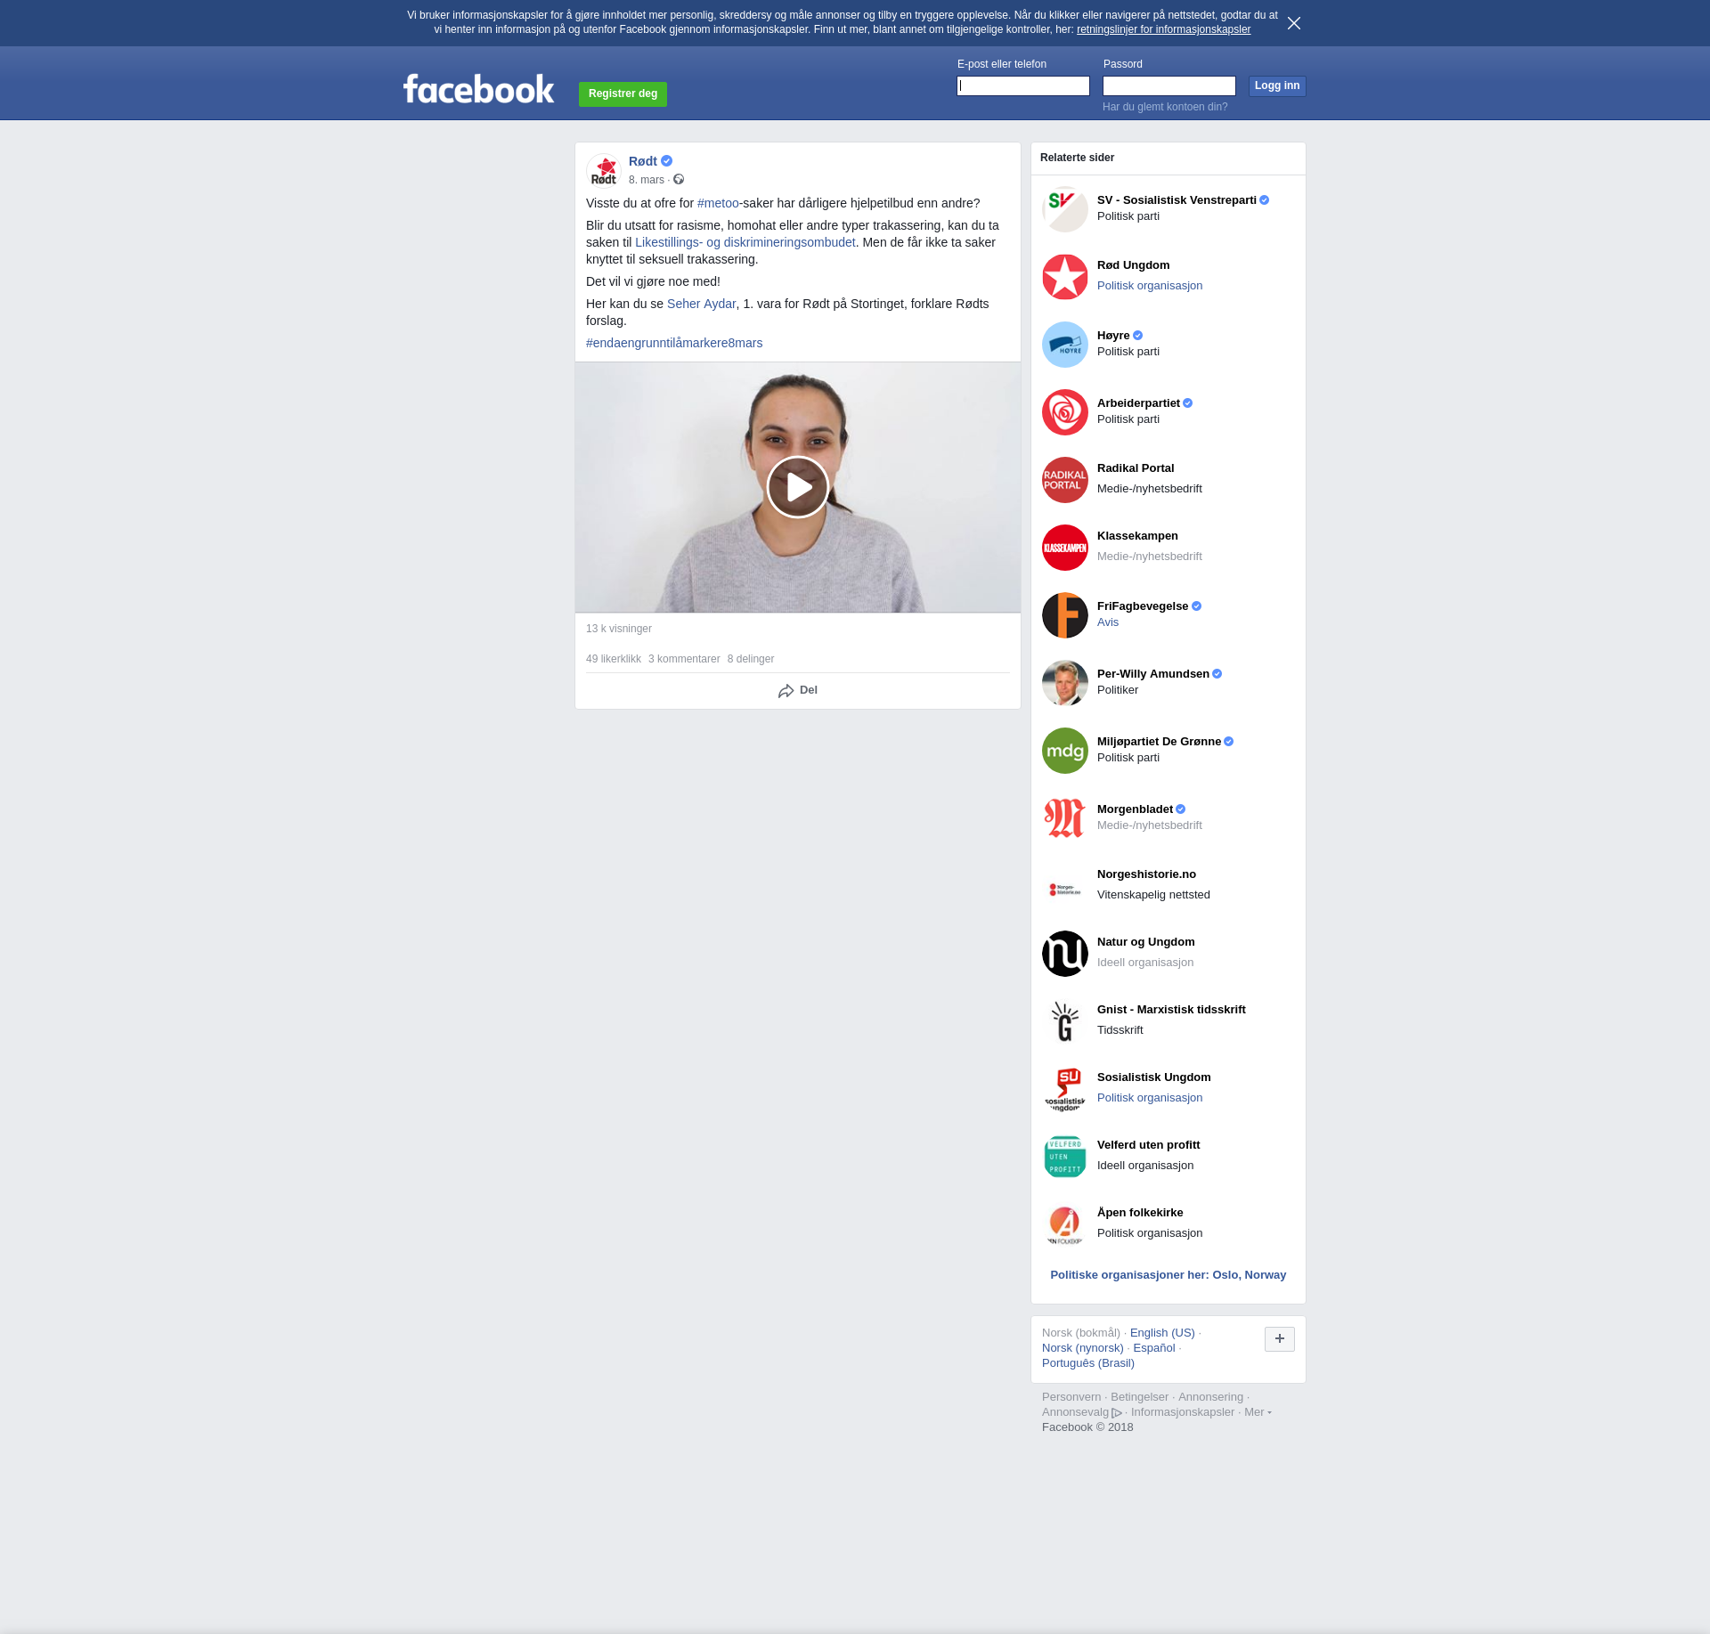Open the #metoo hashtag link
Viewport: 1710px width, 1634px height.
tap(718, 203)
